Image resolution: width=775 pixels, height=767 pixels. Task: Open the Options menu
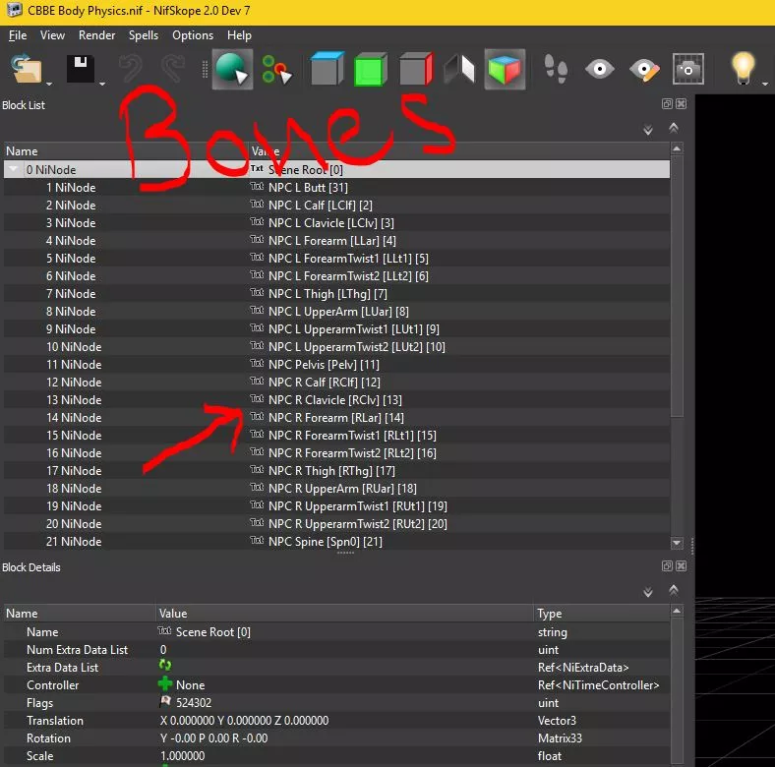tap(193, 35)
